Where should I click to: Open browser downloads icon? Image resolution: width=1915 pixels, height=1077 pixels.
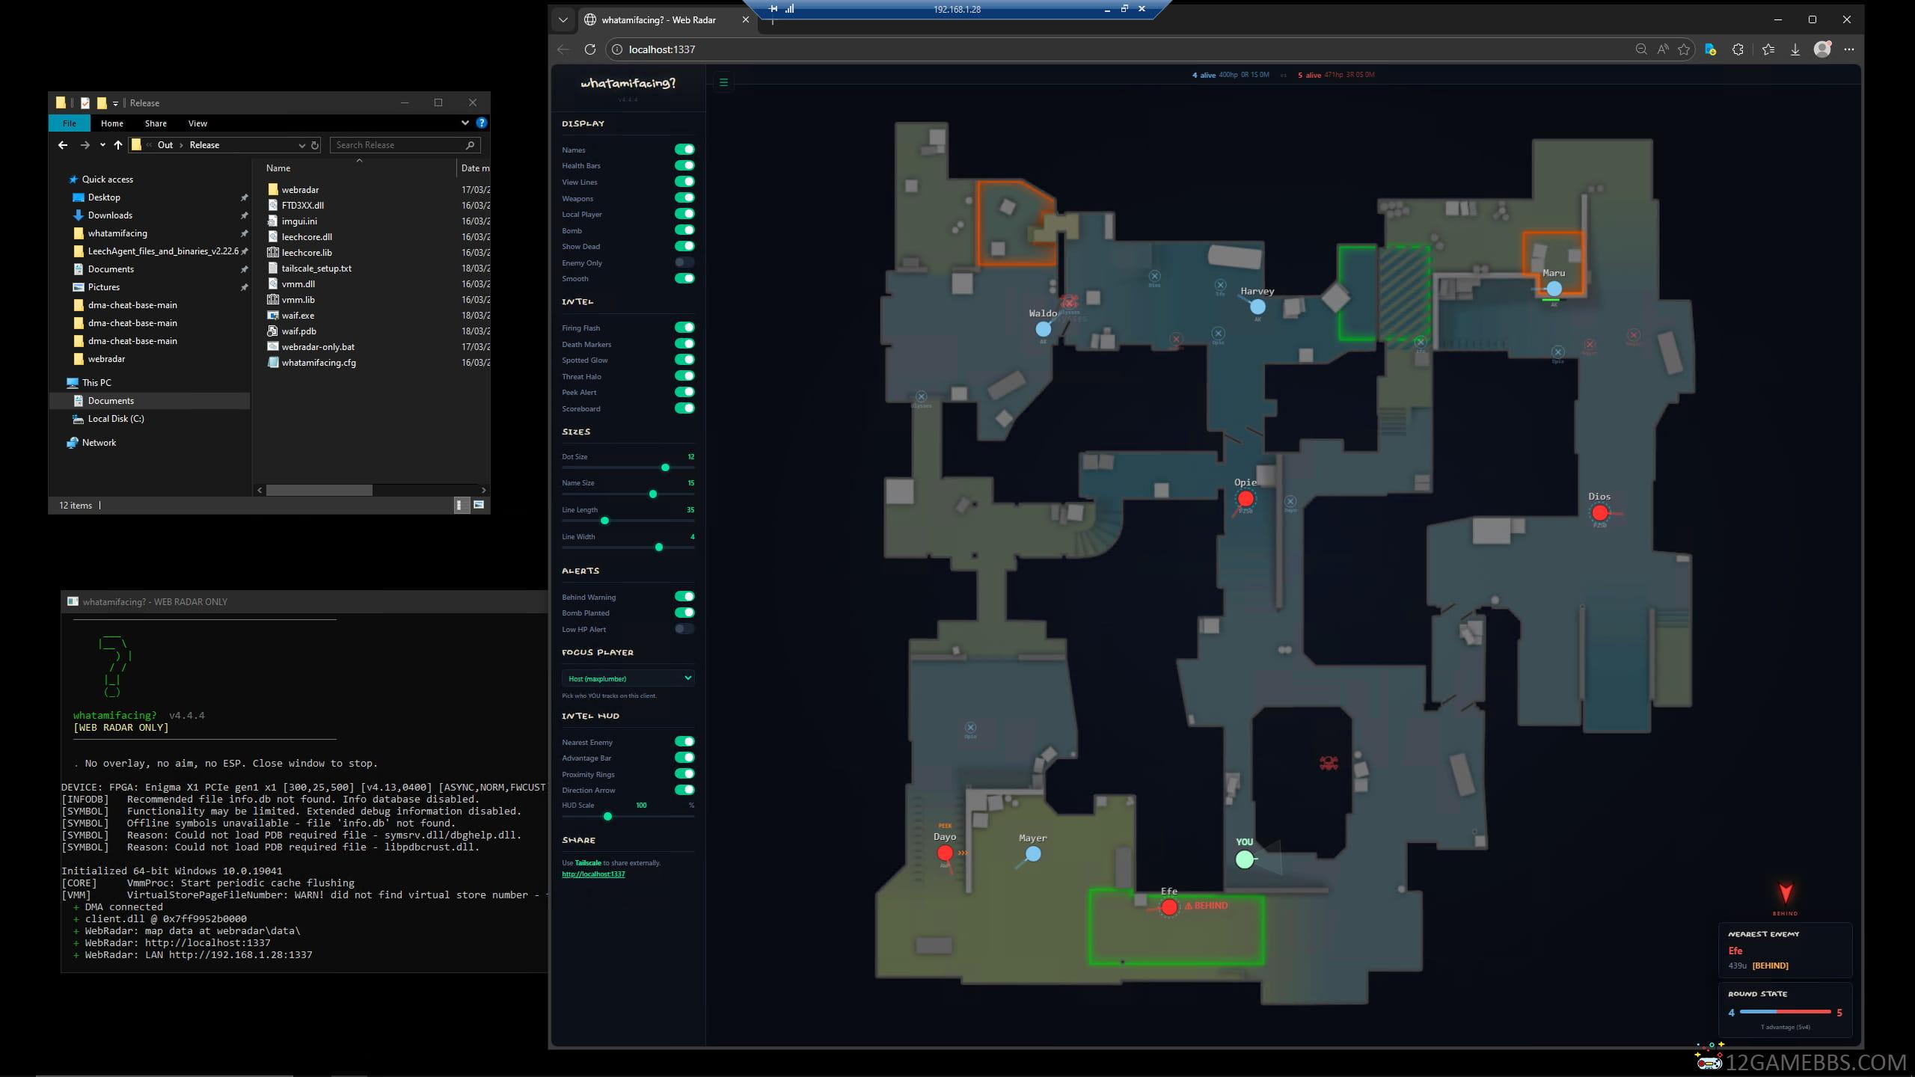(1795, 49)
